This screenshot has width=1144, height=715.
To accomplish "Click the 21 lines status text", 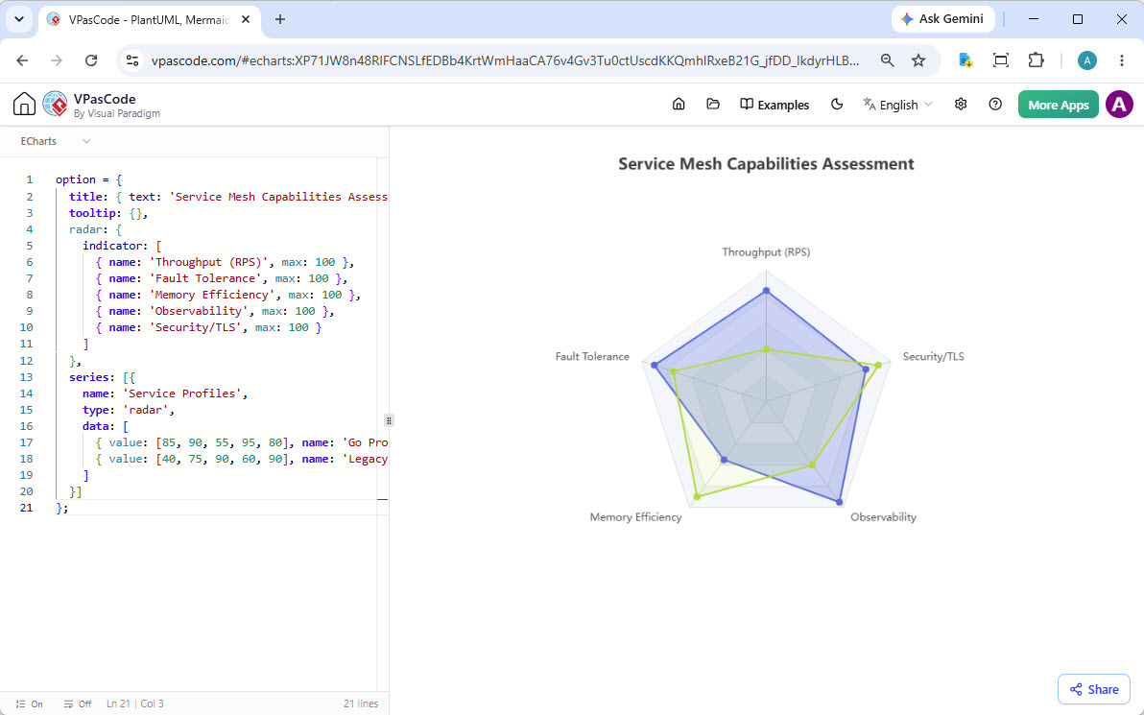I will pos(361,704).
